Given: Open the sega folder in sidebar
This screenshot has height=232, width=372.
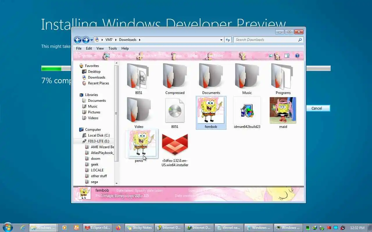Looking at the screenshot, I should coord(94,182).
